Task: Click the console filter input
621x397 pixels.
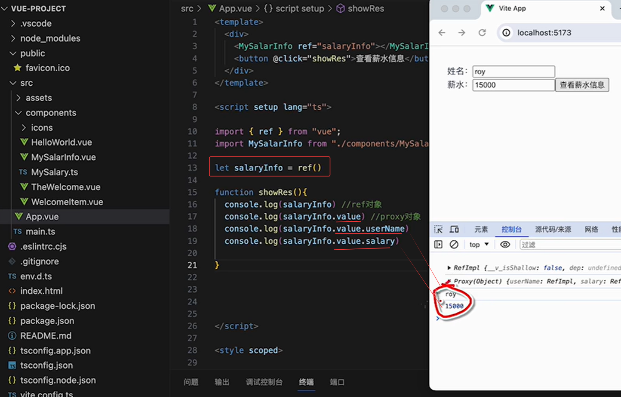Action: click(570, 245)
